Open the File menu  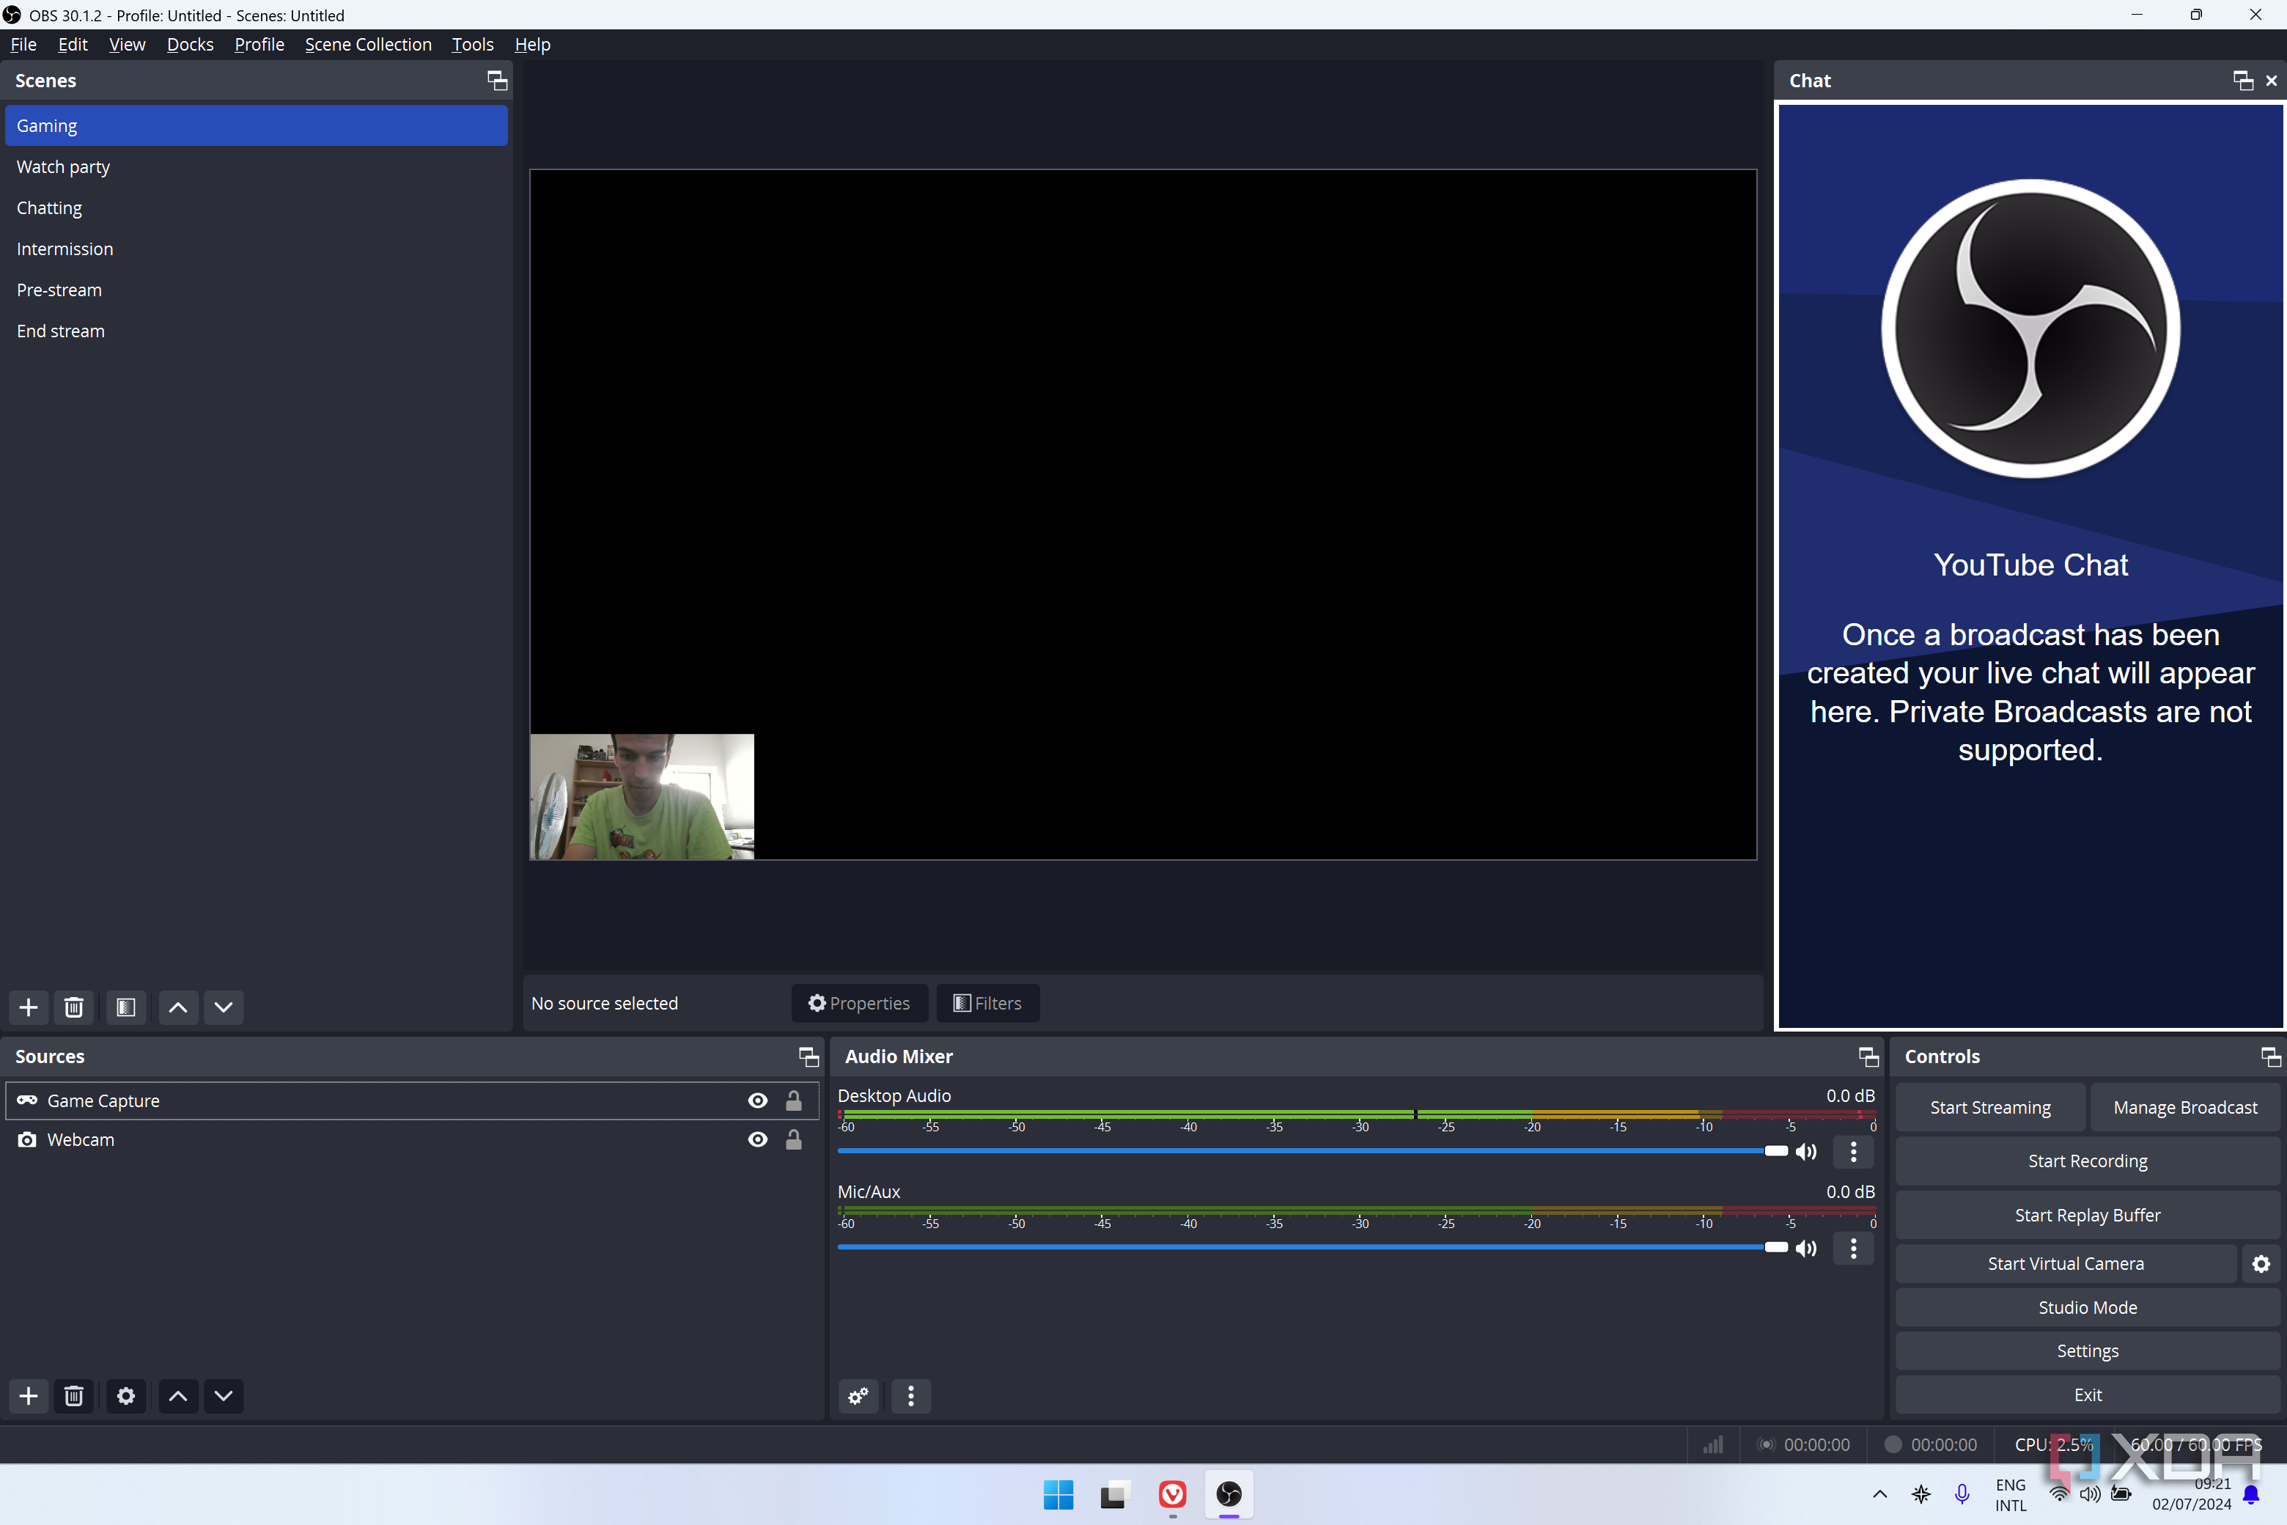coord(23,45)
